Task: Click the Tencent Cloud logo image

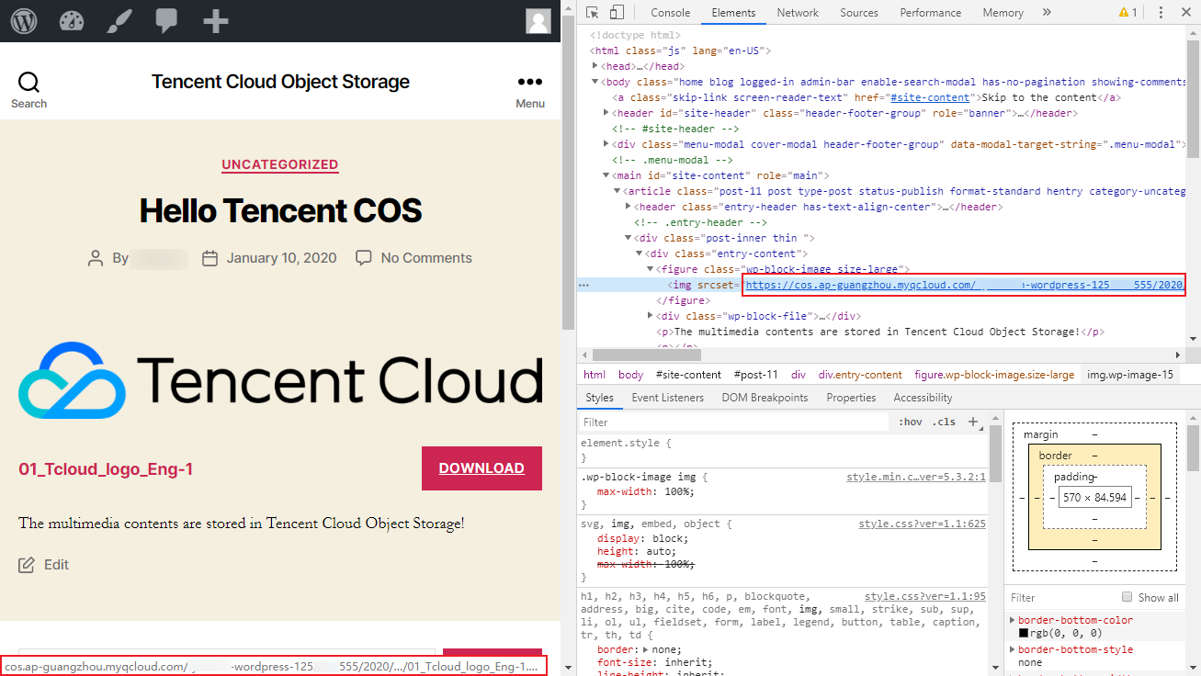Action: pyautogui.click(x=280, y=380)
